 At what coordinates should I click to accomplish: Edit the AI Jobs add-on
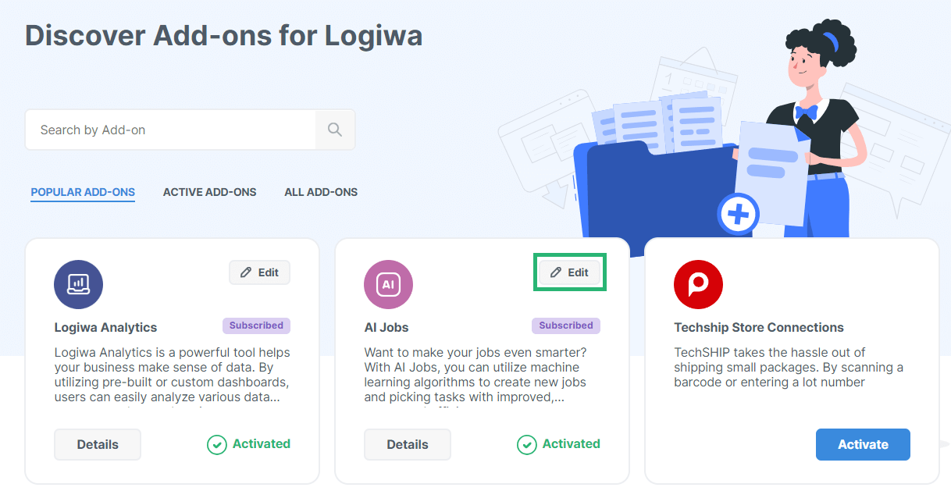click(569, 272)
